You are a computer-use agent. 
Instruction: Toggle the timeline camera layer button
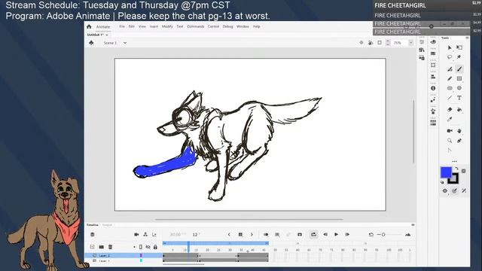tap(136, 234)
